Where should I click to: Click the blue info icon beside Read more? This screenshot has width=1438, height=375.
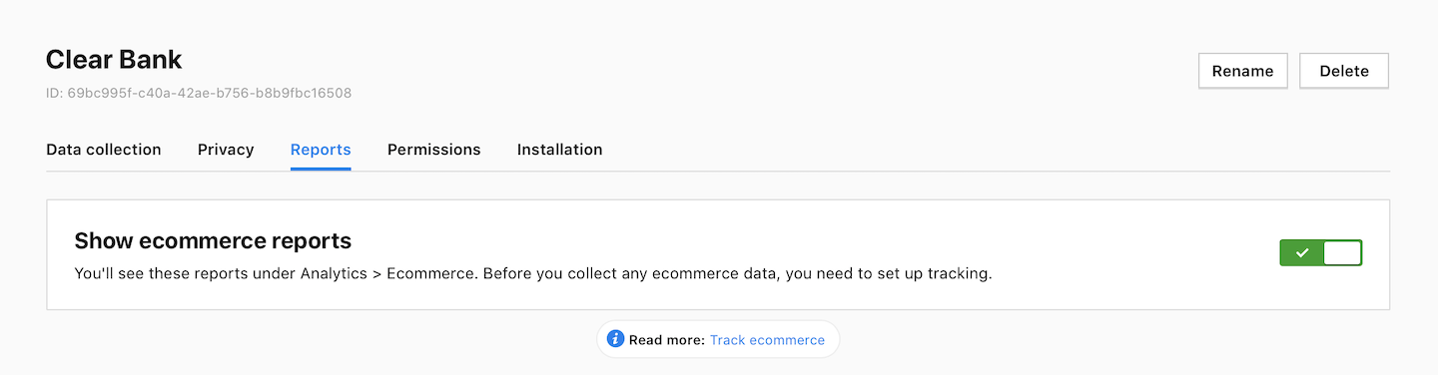pyautogui.click(x=616, y=340)
